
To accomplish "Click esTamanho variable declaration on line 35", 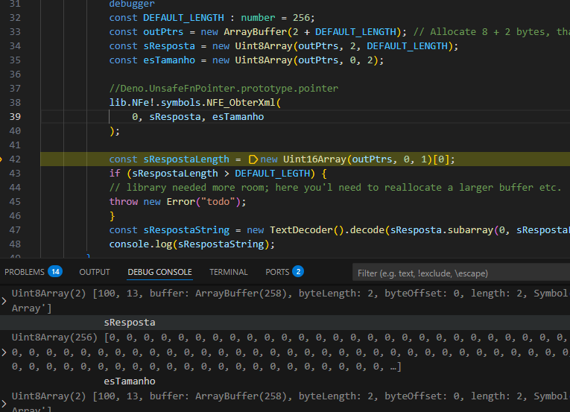I will click(x=169, y=60).
